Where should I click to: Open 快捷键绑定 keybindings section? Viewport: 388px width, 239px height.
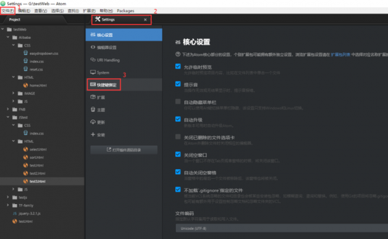coord(124,85)
